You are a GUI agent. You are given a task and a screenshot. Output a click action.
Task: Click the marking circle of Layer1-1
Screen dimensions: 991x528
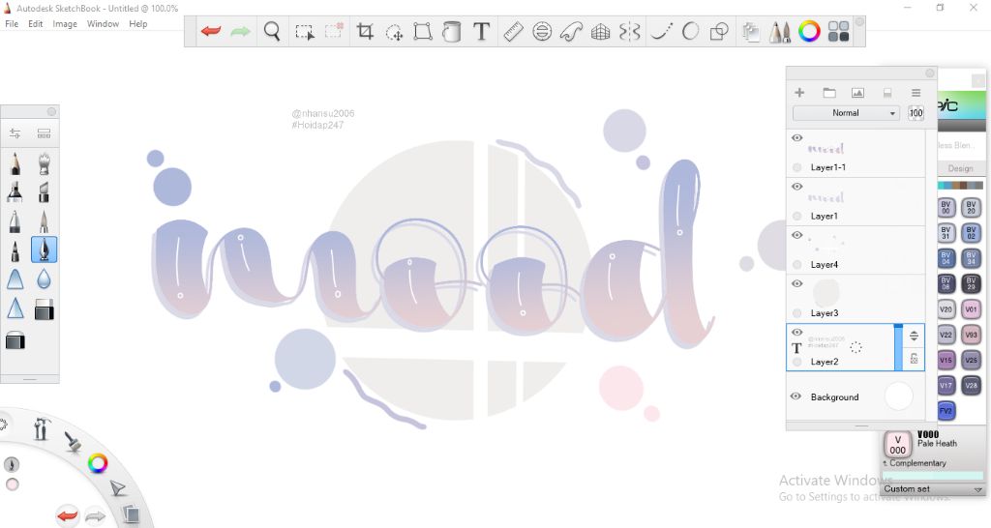click(x=797, y=167)
